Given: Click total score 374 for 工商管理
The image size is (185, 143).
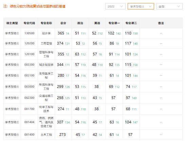Looking at the screenshot, I should 60,43.
